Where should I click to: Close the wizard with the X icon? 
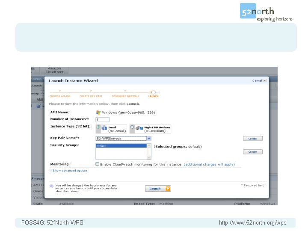(265, 80)
